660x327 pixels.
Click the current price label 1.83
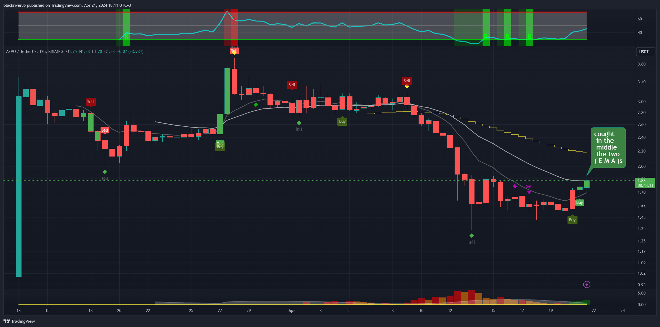click(x=642, y=181)
